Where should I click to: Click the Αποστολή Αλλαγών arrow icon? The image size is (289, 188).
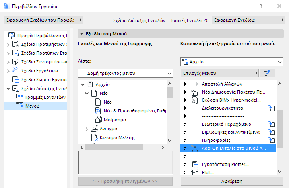tap(195, 84)
